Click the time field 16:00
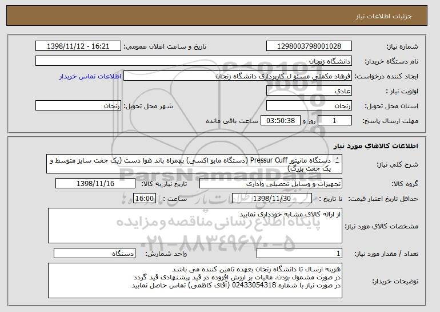 [x=145, y=199]
